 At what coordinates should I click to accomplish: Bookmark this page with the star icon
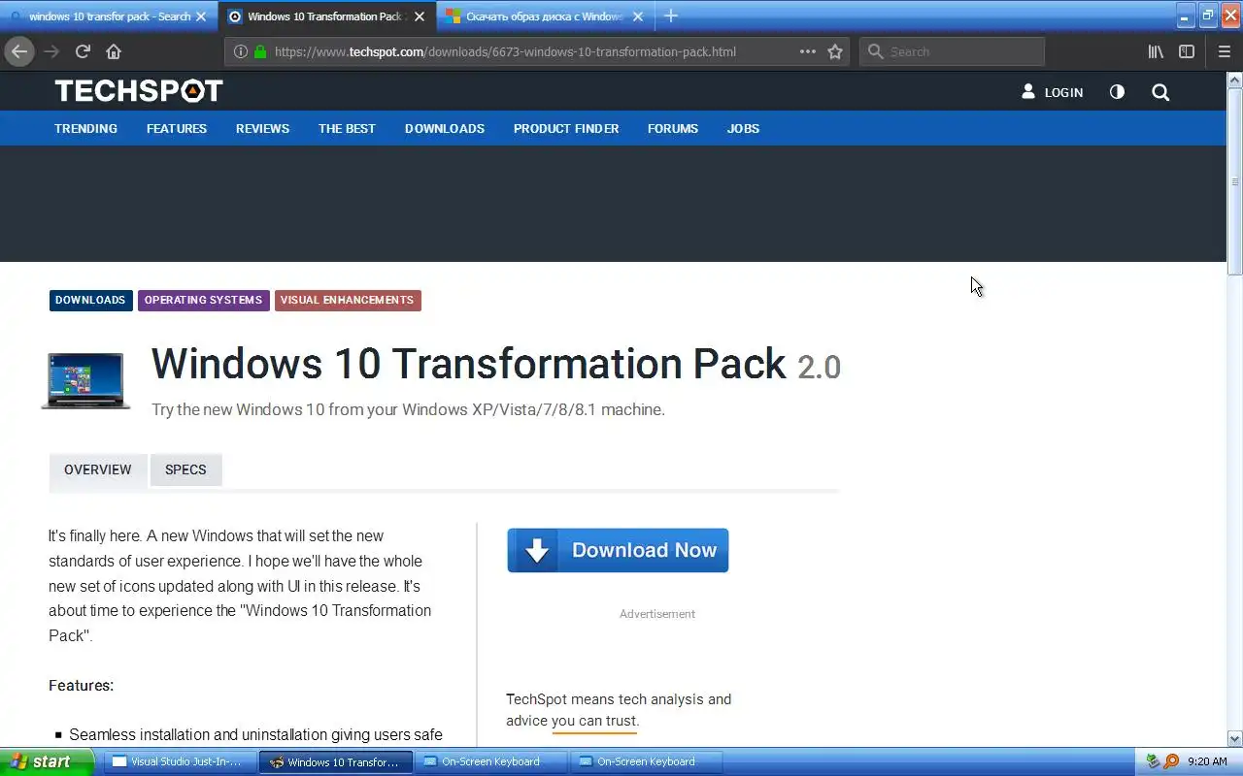(835, 51)
